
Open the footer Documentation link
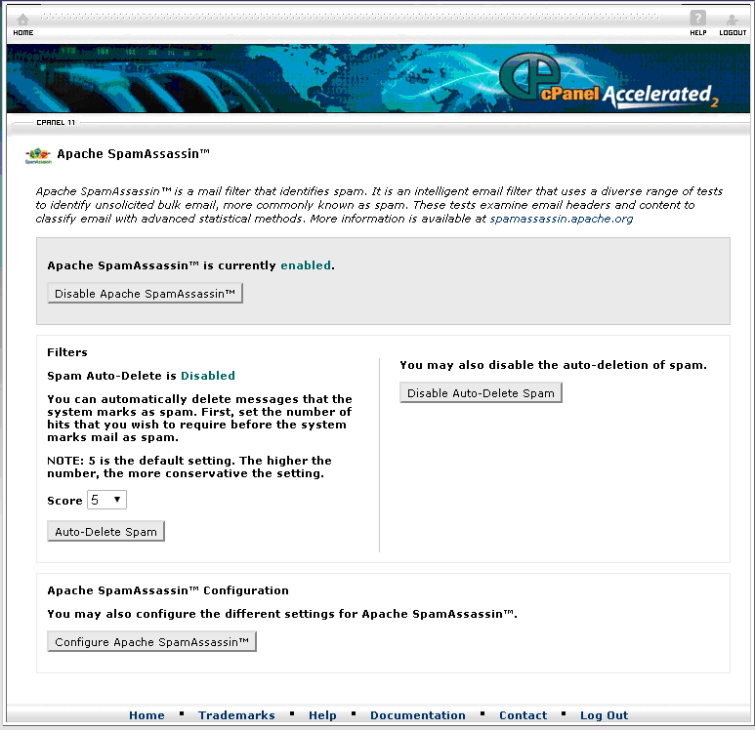tap(417, 715)
